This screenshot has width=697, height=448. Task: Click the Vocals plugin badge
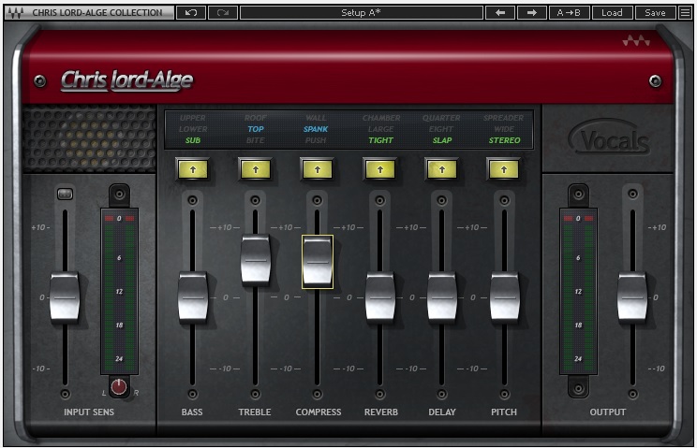click(x=609, y=138)
